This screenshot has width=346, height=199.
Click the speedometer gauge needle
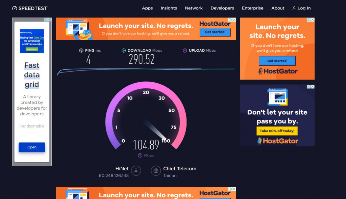(155, 130)
